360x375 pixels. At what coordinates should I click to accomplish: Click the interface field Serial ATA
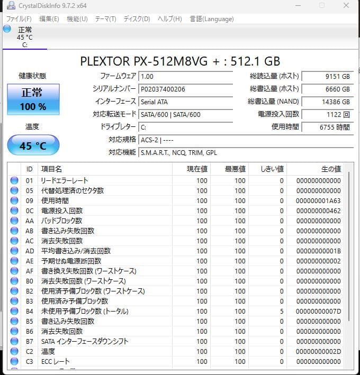pyautogui.click(x=186, y=102)
